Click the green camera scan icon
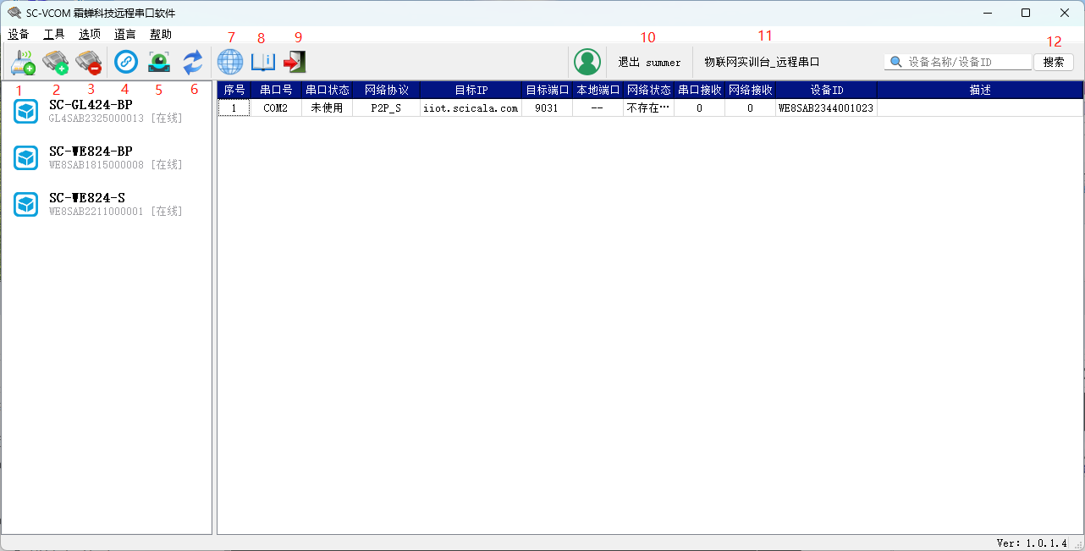Screen dimensions: 1085x551 pos(159,62)
